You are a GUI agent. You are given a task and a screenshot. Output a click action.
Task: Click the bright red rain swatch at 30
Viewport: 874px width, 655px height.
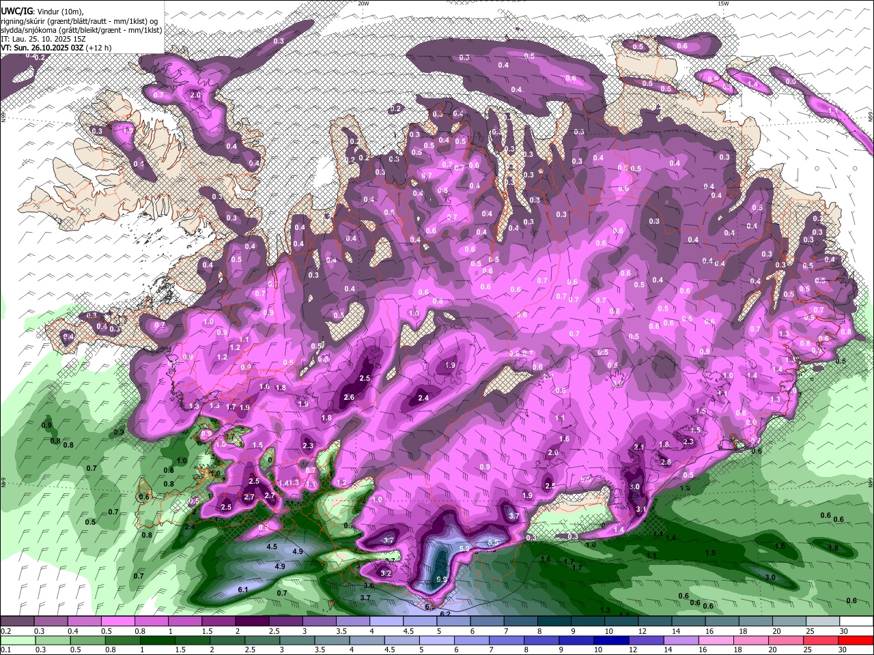(857, 640)
